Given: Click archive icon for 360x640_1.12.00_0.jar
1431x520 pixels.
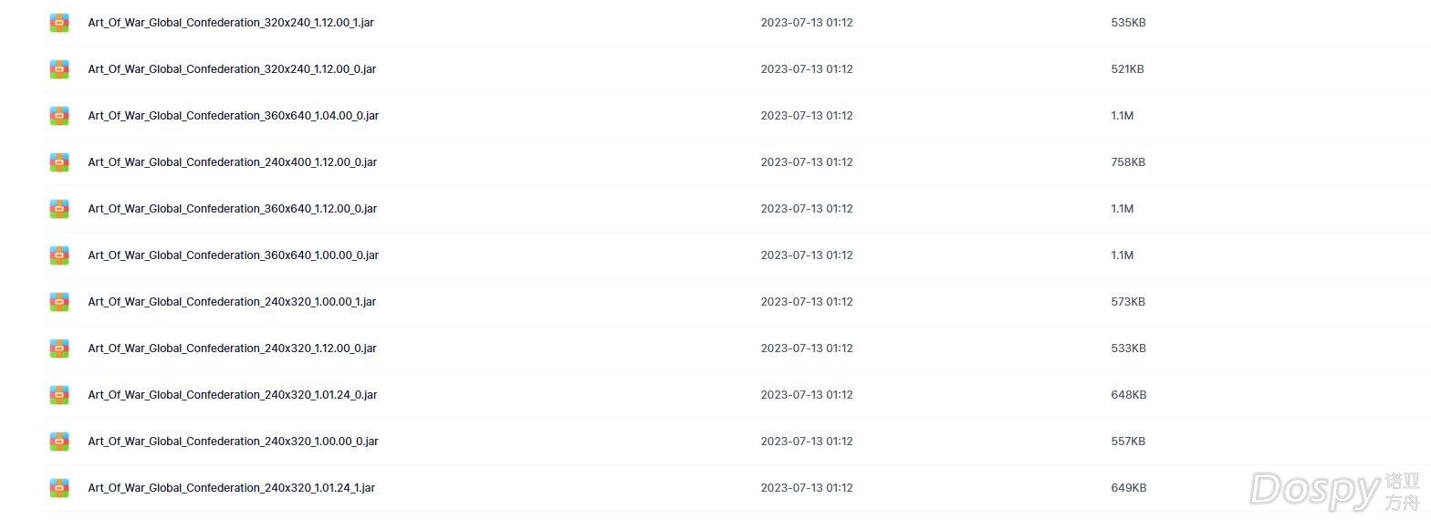Looking at the screenshot, I should point(59,209).
